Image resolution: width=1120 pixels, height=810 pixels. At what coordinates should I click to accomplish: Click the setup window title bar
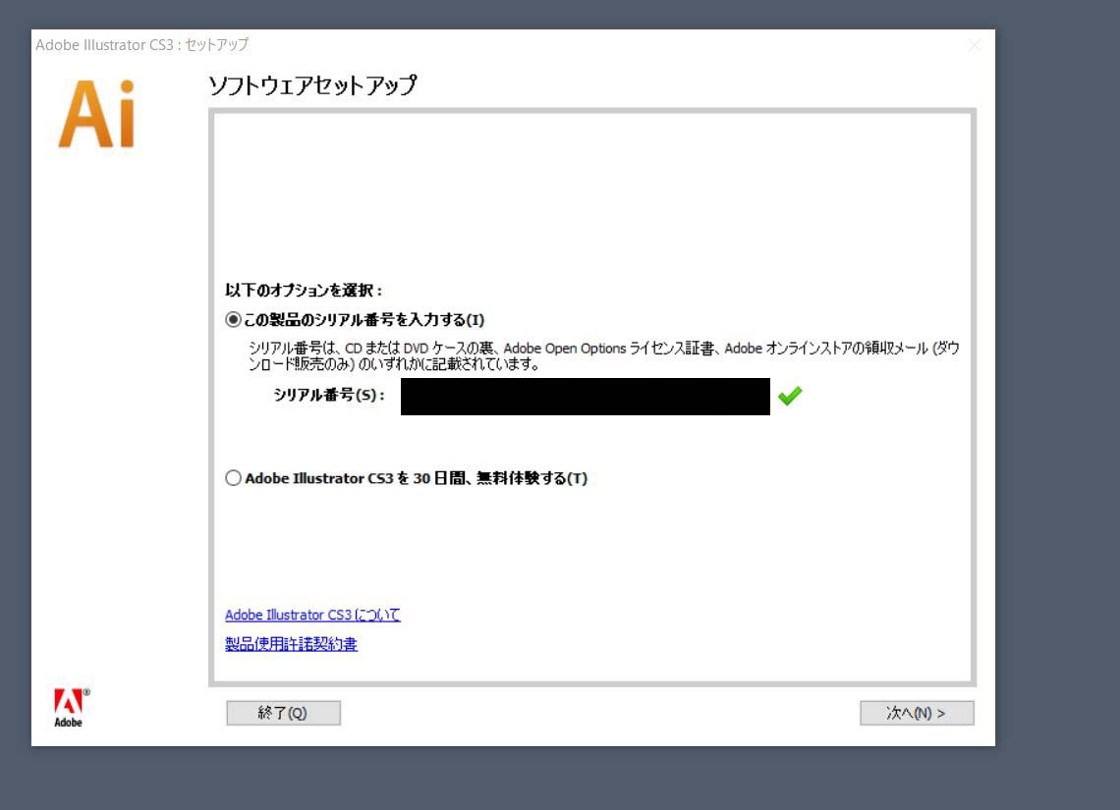[491, 45]
